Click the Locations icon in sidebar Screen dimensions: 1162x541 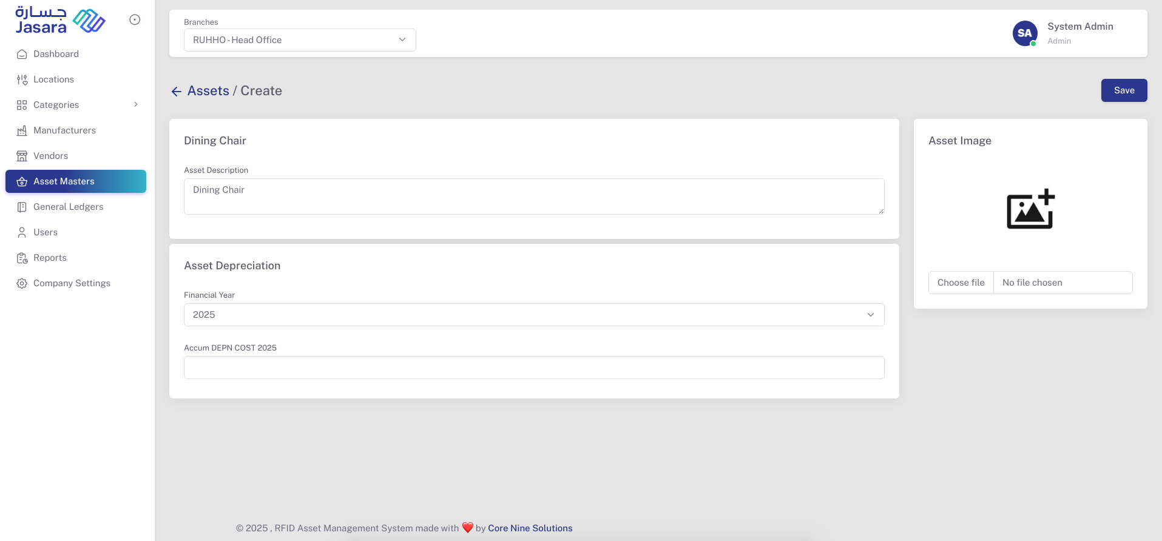pyautogui.click(x=22, y=79)
